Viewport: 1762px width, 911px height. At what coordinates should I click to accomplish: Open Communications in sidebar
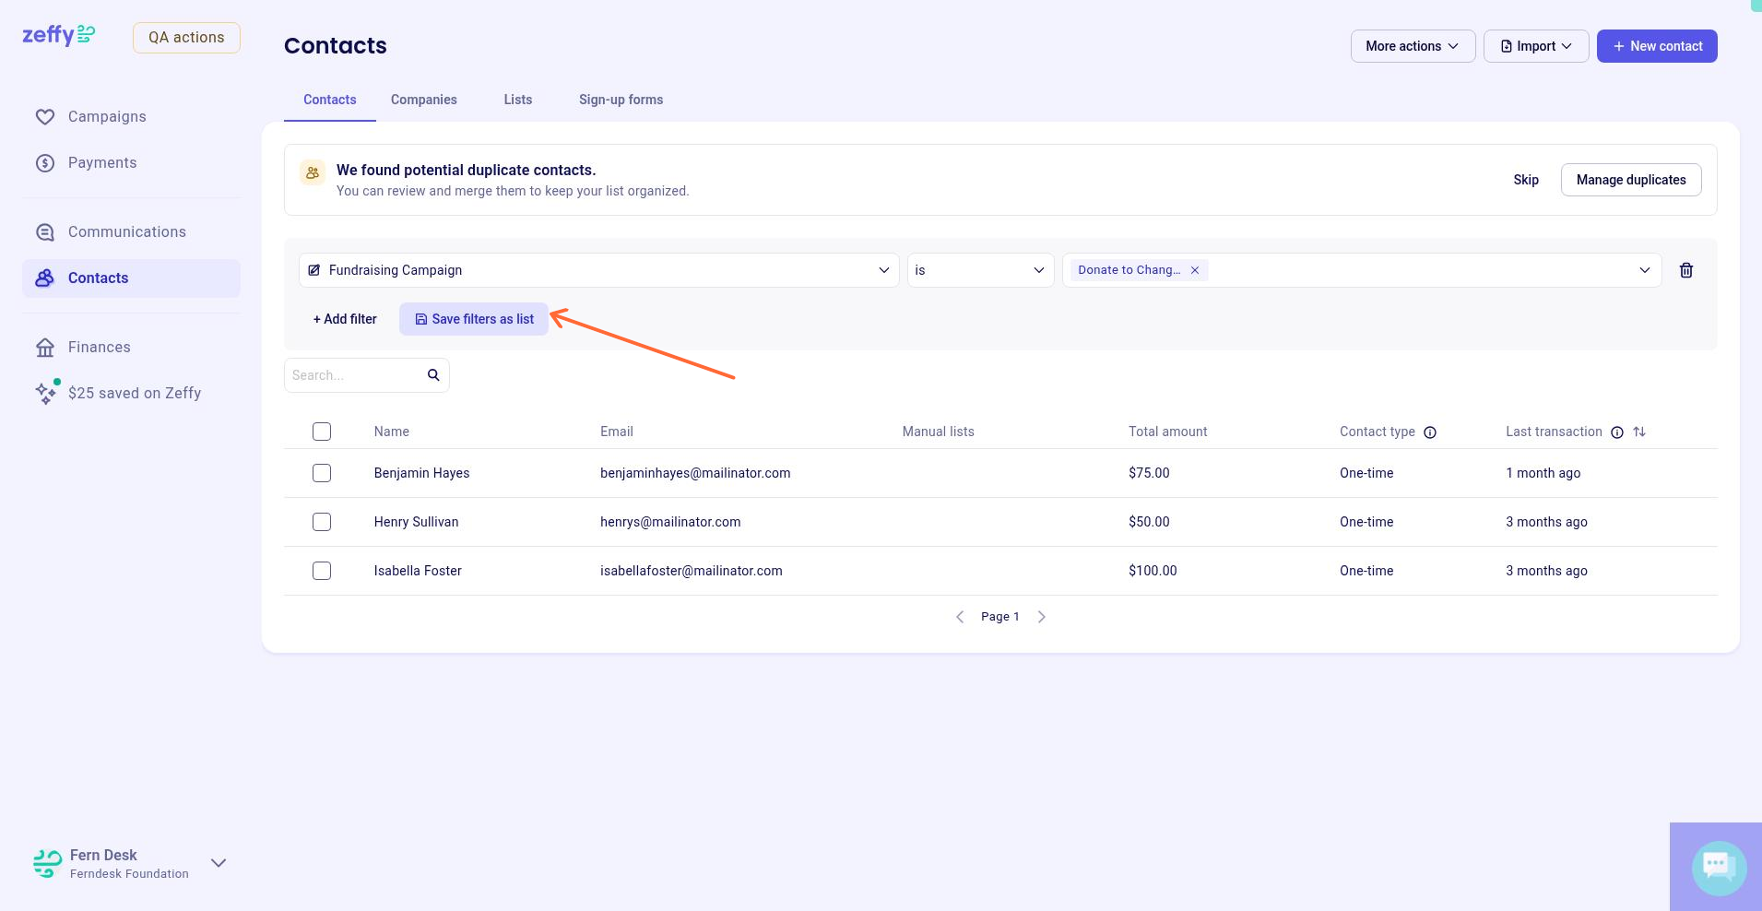point(131,232)
